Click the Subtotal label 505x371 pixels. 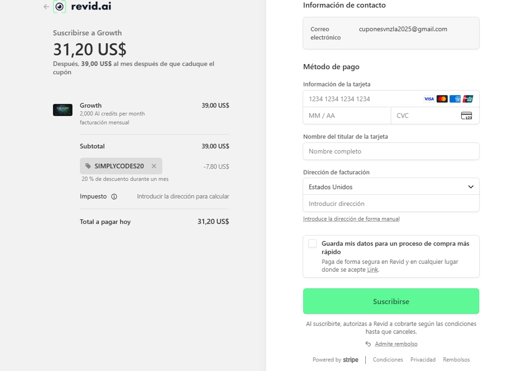click(x=92, y=146)
